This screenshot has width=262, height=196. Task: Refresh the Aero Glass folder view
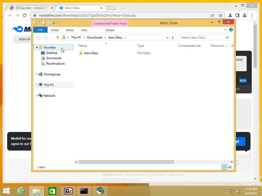click(173, 38)
